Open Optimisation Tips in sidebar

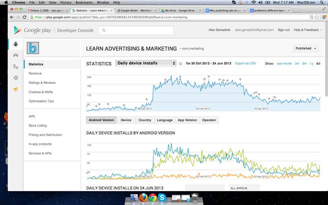41,101
